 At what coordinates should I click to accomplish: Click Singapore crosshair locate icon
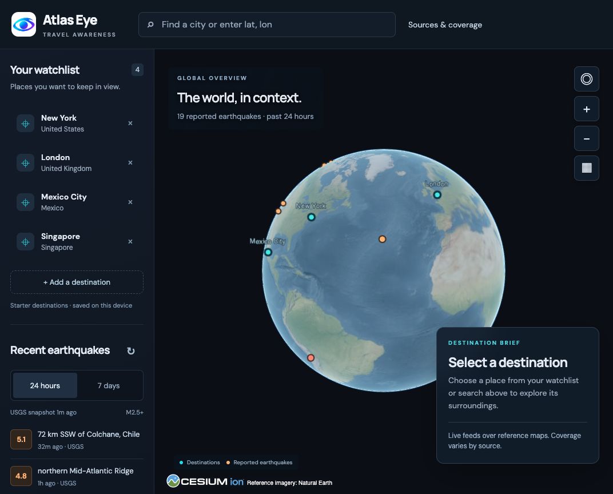25,242
